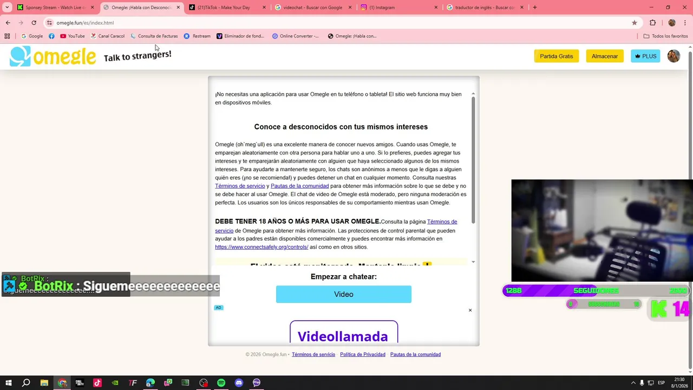Open the Chrome profile avatar
The image size is (693, 390).
click(x=672, y=23)
